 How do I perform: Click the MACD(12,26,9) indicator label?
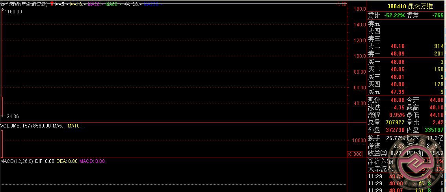pyautogui.click(x=17, y=161)
